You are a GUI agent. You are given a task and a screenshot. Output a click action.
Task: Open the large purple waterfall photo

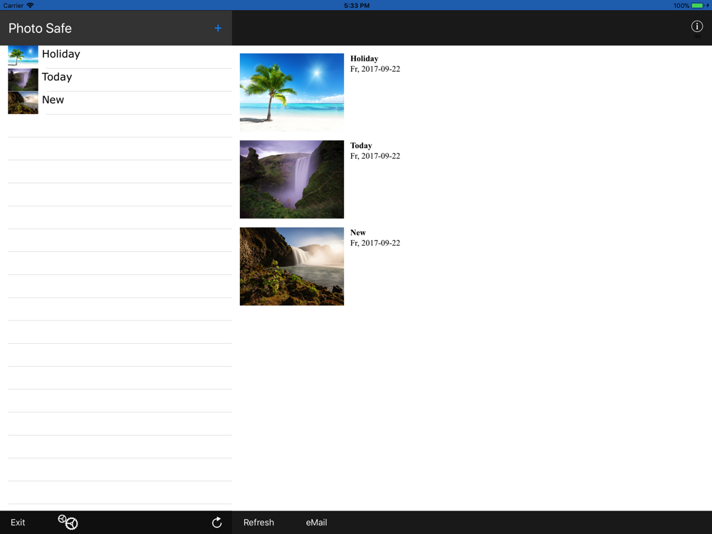[x=291, y=179]
